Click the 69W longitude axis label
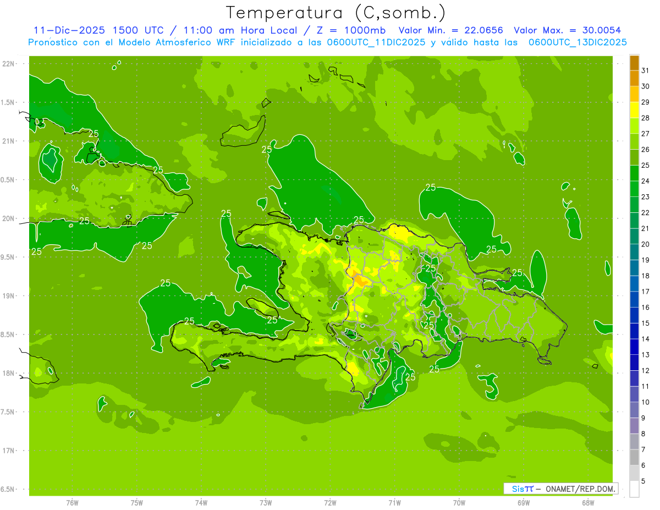 click(x=523, y=503)
